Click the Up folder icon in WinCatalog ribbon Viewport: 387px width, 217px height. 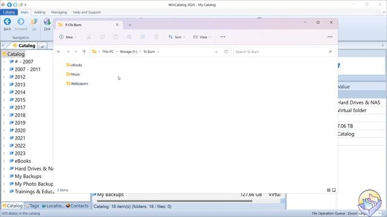tap(34, 22)
